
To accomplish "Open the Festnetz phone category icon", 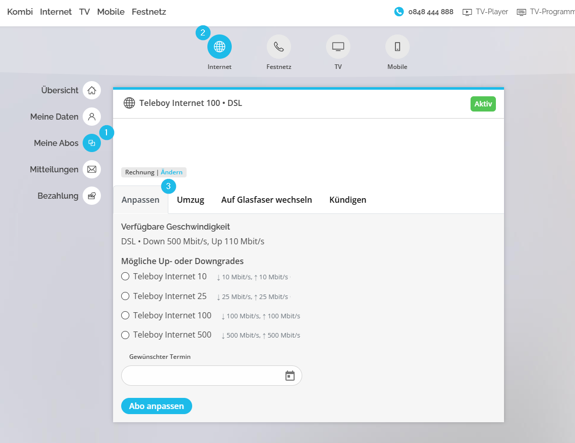I will click(279, 47).
